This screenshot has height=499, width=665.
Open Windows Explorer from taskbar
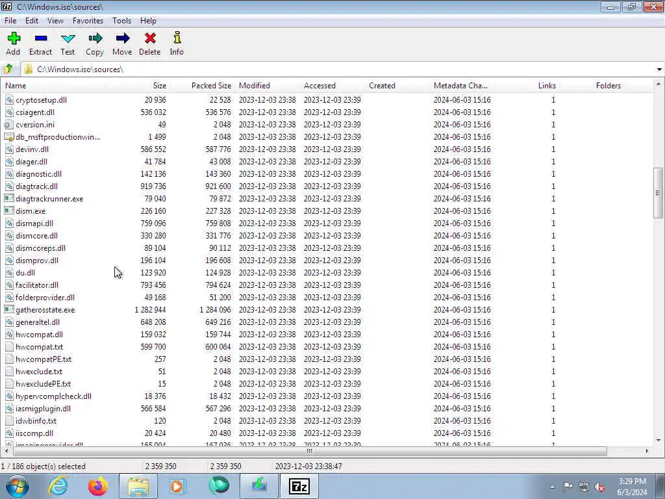click(x=138, y=486)
